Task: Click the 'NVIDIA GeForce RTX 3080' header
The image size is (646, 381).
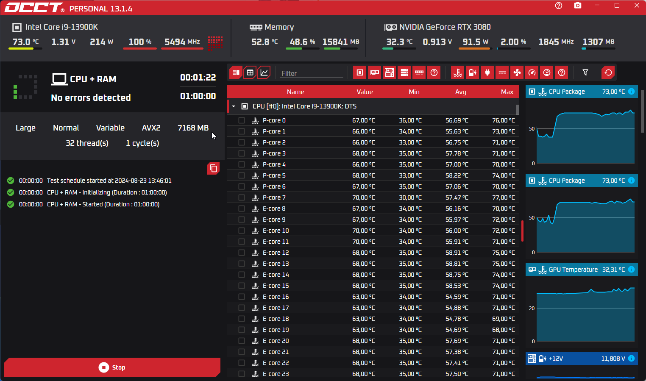Action: click(445, 27)
